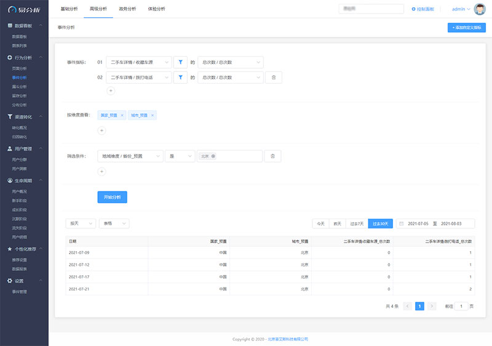
Task: Open the 表格 display type dropdown
Action: click(114, 223)
